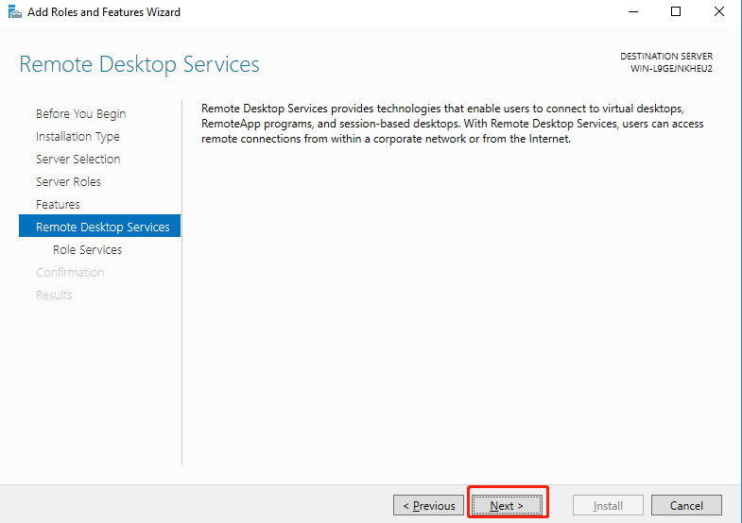The width and height of the screenshot is (742, 523).
Task: Open the Role Services sub-step
Action: 87,250
